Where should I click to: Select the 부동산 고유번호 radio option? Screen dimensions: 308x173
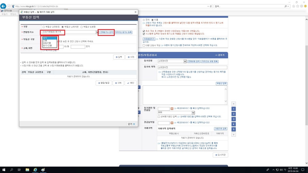(44, 27)
